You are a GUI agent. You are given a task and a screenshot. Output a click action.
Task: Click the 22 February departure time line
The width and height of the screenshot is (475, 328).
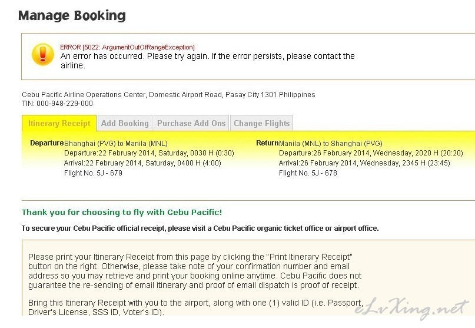149,153
